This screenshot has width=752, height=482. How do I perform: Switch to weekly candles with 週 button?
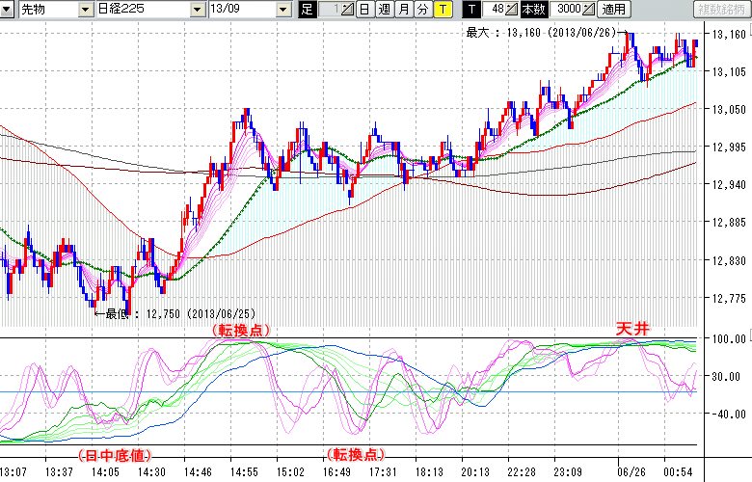tap(384, 10)
